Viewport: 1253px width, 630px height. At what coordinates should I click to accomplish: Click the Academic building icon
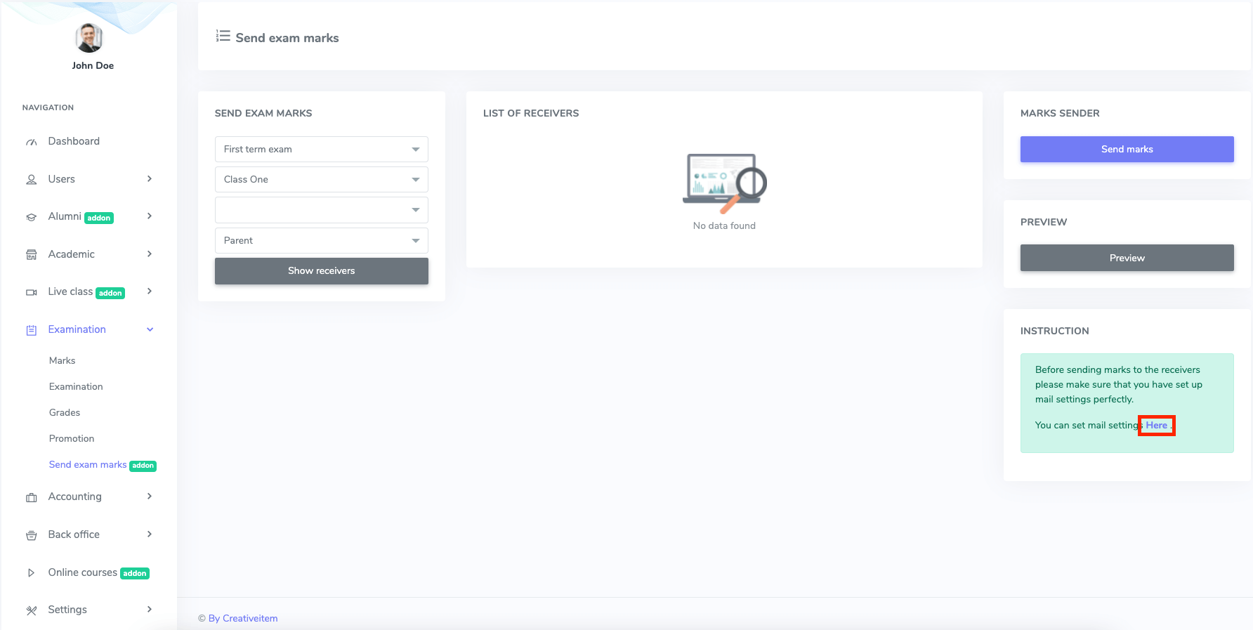(32, 255)
